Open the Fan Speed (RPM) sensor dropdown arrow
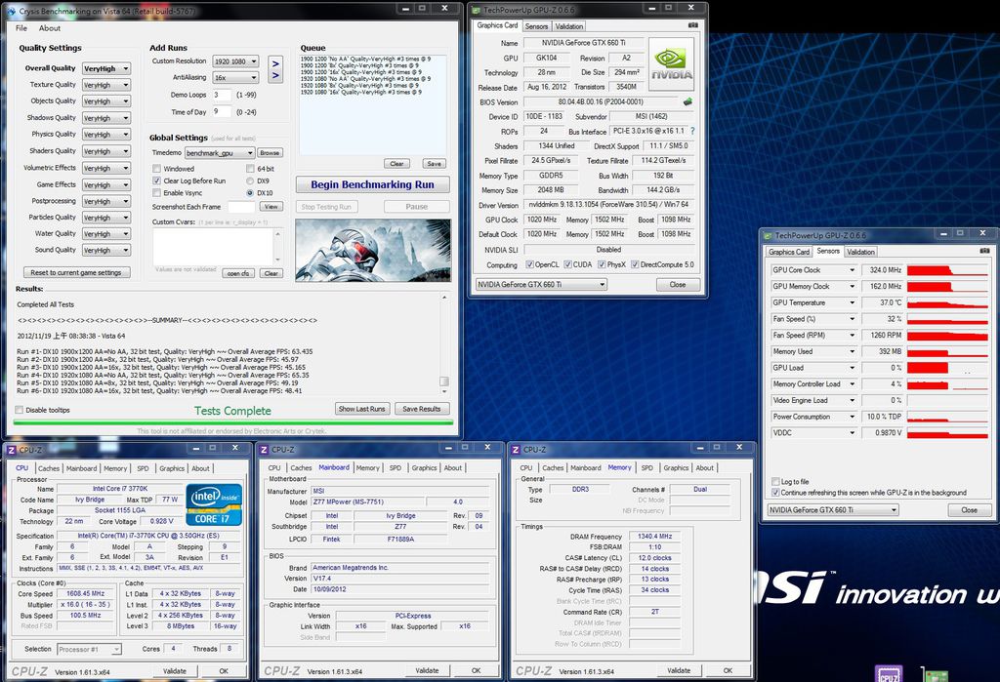1000x682 pixels. (852, 336)
